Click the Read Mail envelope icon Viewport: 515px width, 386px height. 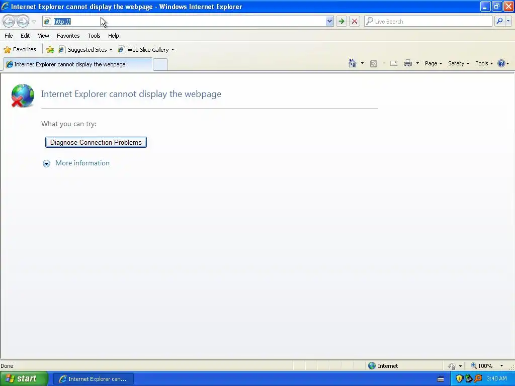point(394,63)
